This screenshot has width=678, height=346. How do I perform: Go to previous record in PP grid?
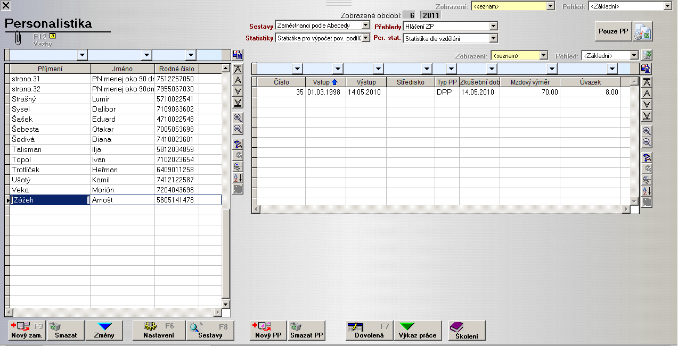[647, 94]
